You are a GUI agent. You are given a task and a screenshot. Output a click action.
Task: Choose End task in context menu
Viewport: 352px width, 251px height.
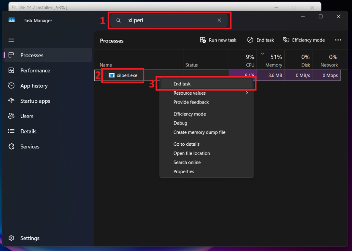[x=206, y=84]
